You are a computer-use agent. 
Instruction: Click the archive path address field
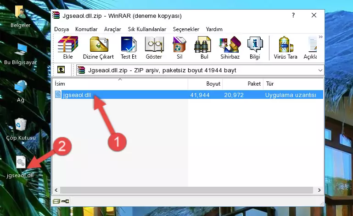(x=200, y=70)
